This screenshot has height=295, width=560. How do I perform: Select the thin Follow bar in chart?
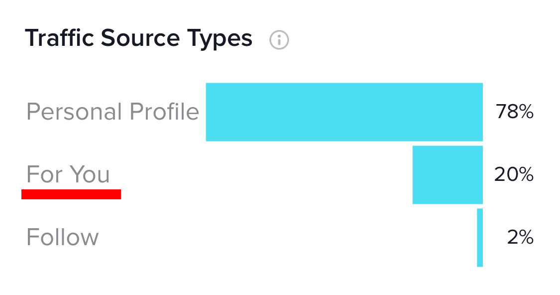tap(480, 238)
